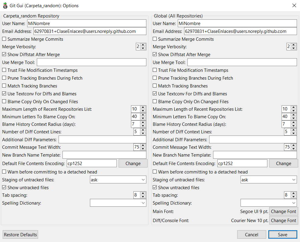Save the Options settings

tap(282, 234)
